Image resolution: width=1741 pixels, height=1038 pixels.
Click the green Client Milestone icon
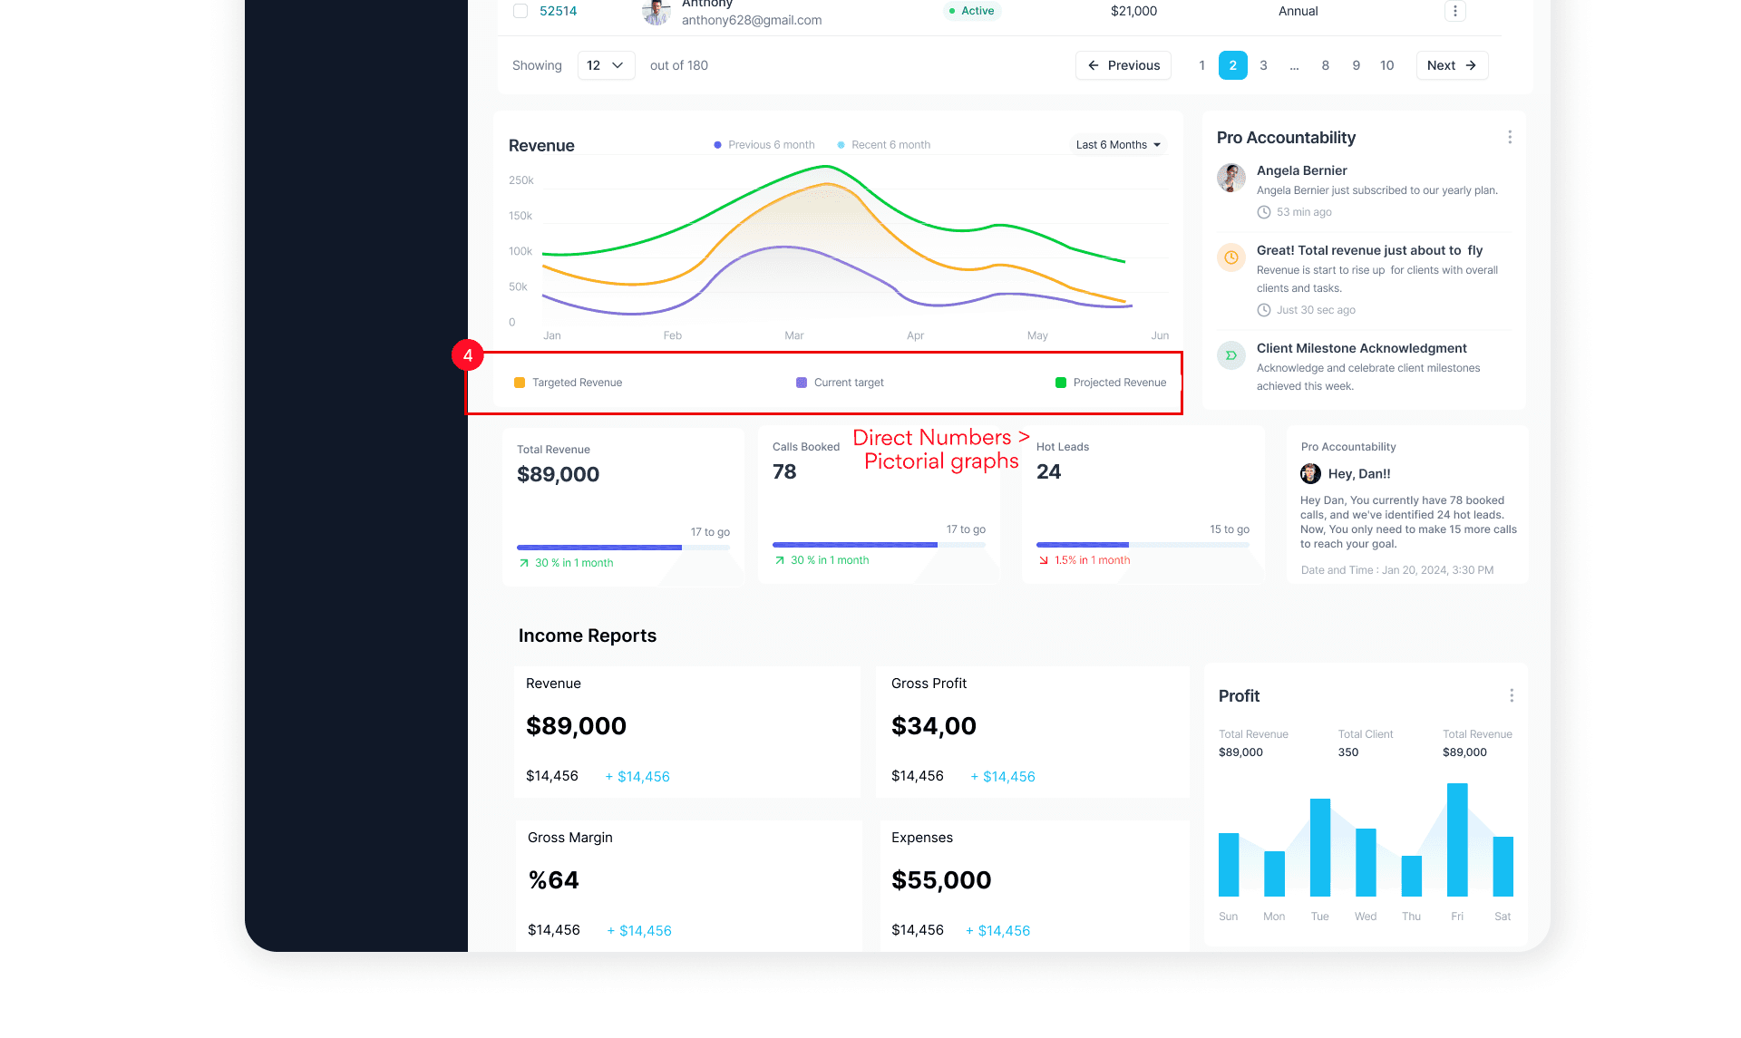click(x=1230, y=355)
